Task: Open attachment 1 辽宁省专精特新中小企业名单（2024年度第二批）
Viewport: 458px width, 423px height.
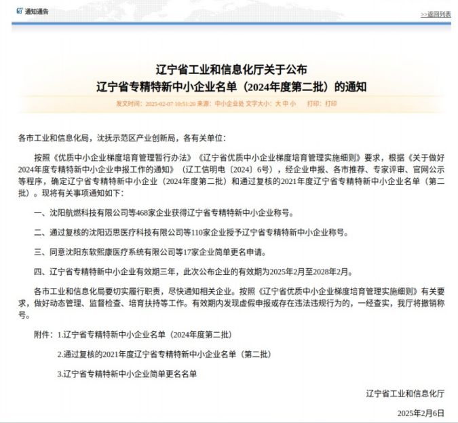Action: click(x=145, y=335)
